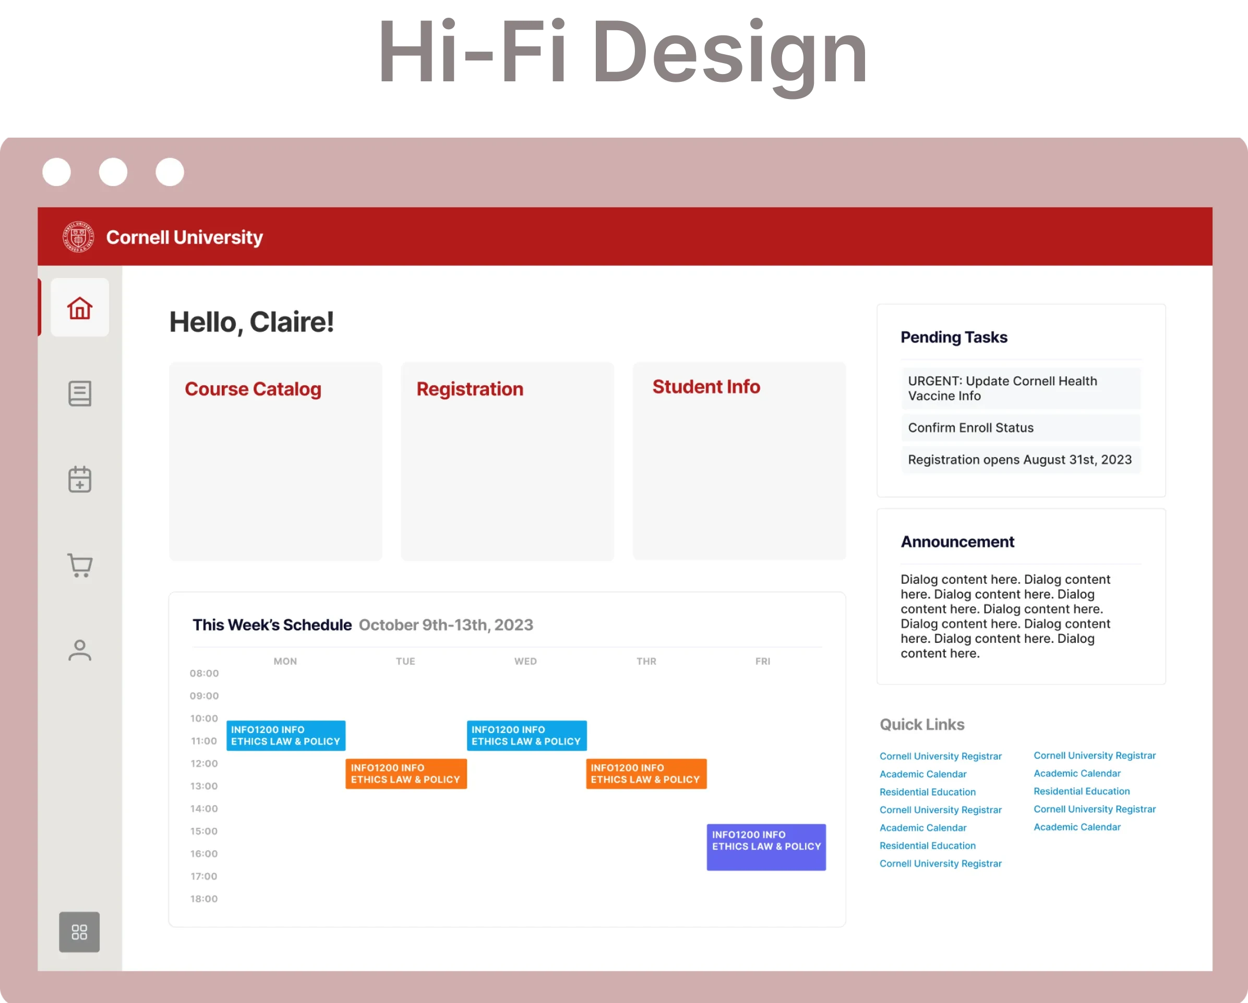Click the Hello, Claire! greeting
The height and width of the screenshot is (1003, 1248).
click(x=252, y=322)
